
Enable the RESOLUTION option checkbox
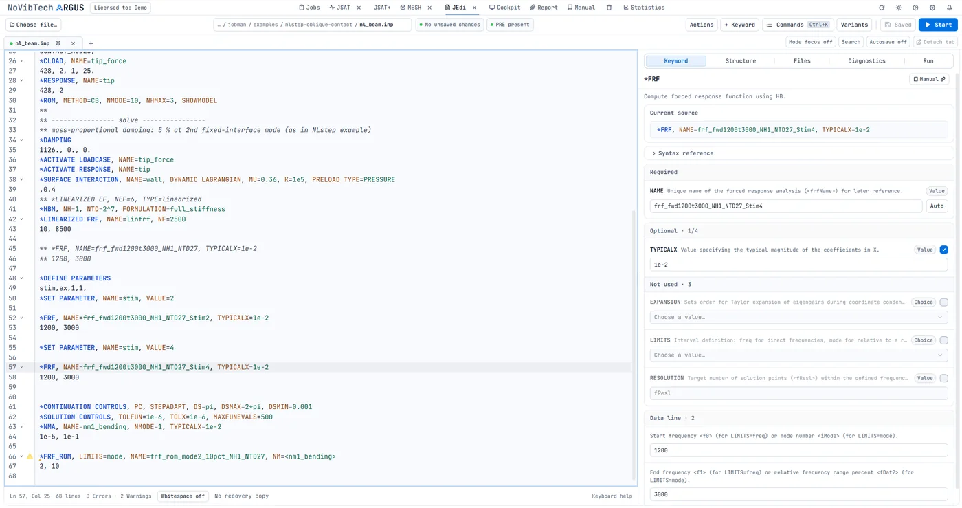943,378
